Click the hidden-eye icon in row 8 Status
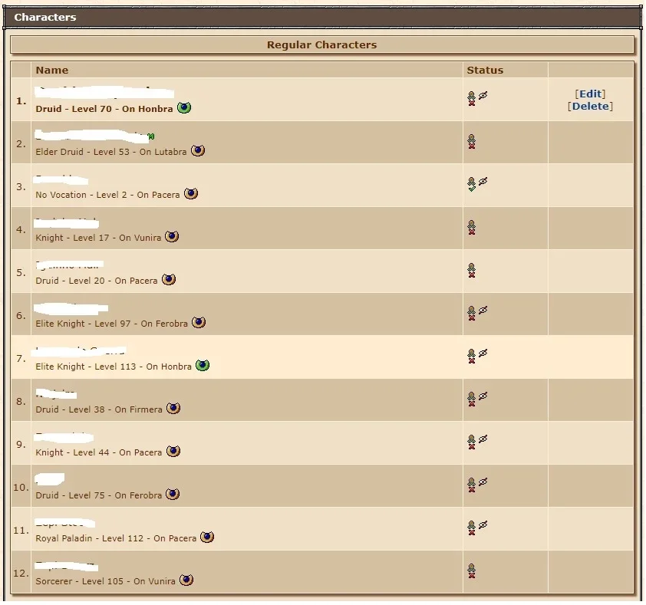This screenshot has width=646, height=605. tap(483, 396)
